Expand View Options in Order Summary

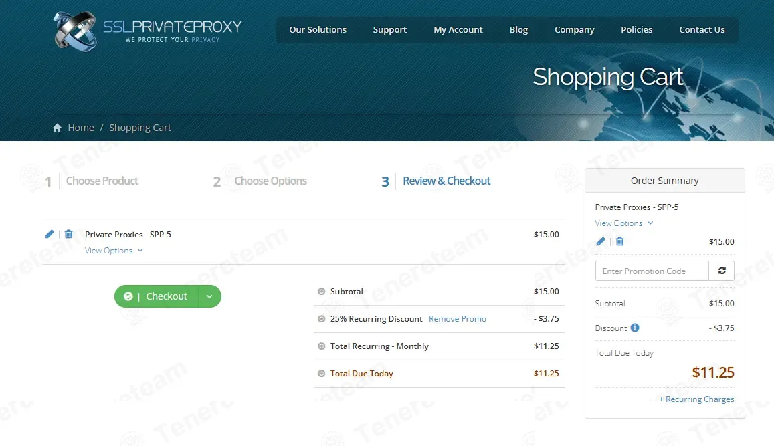[x=624, y=223]
